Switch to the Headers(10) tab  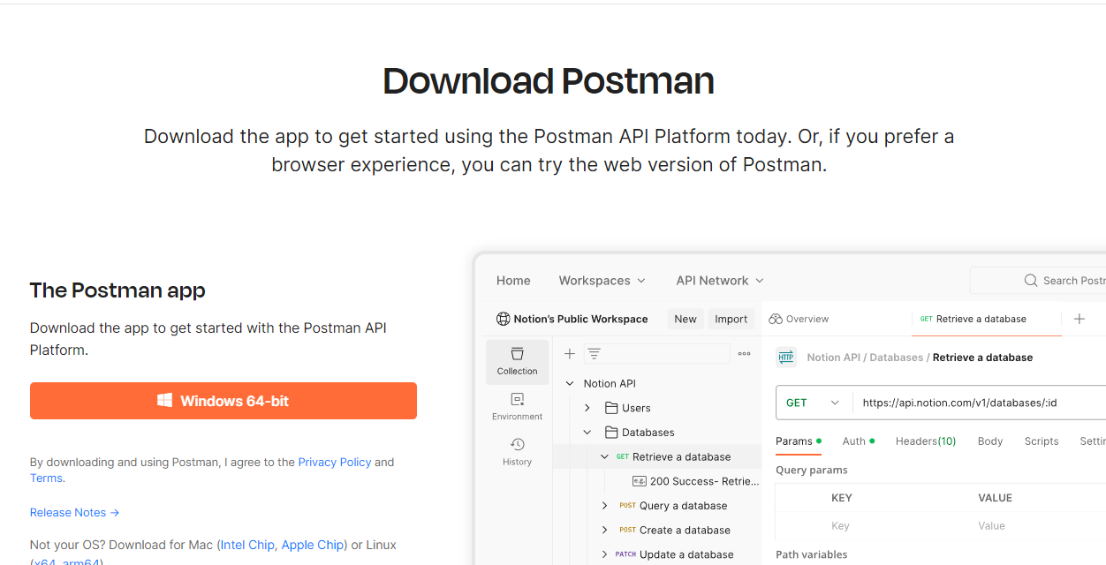point(926,441)
